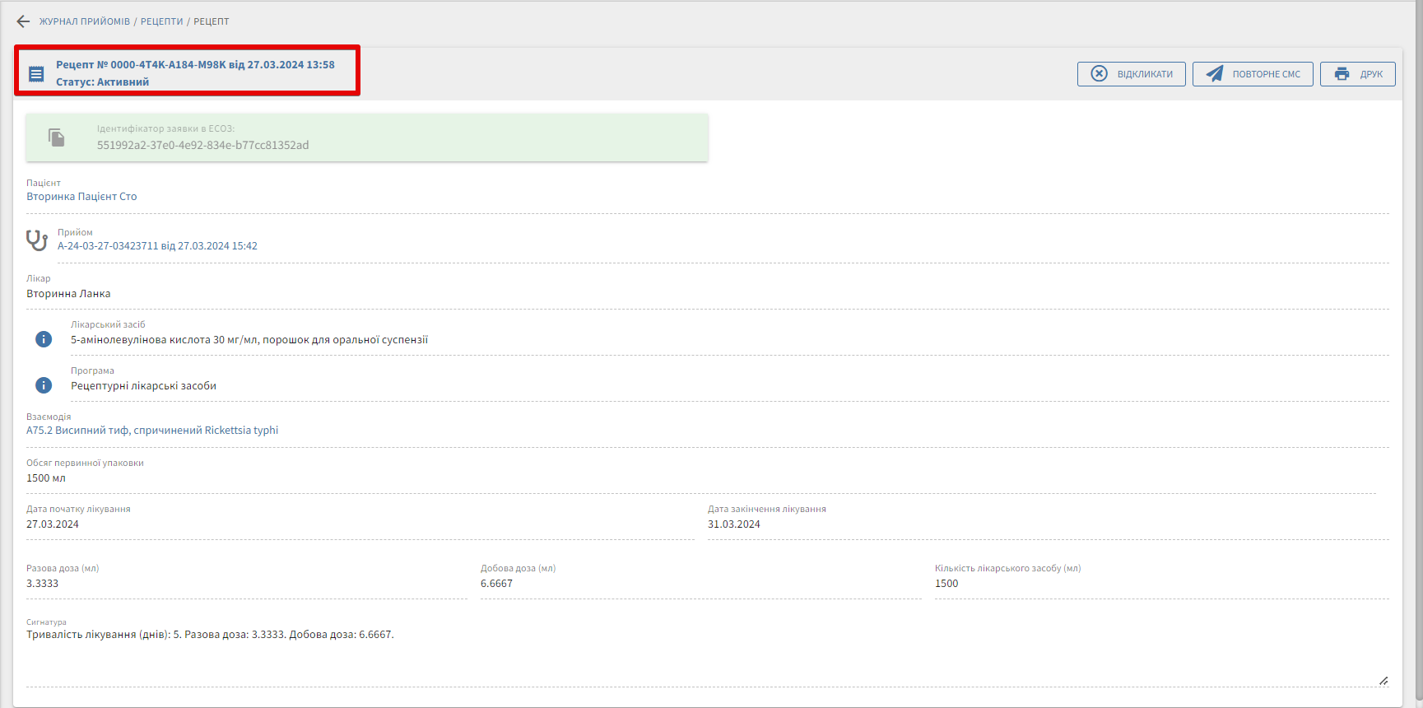Grab the Сигнатура textarea resize handle
This screenshot has width=1423, height=708.
click(x=1383, y=681)
